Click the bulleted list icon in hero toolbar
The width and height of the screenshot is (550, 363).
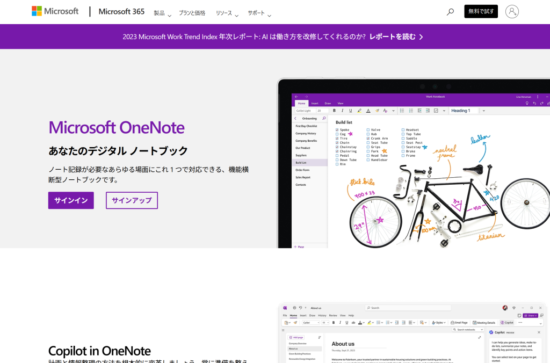click(x=402, y=111)
